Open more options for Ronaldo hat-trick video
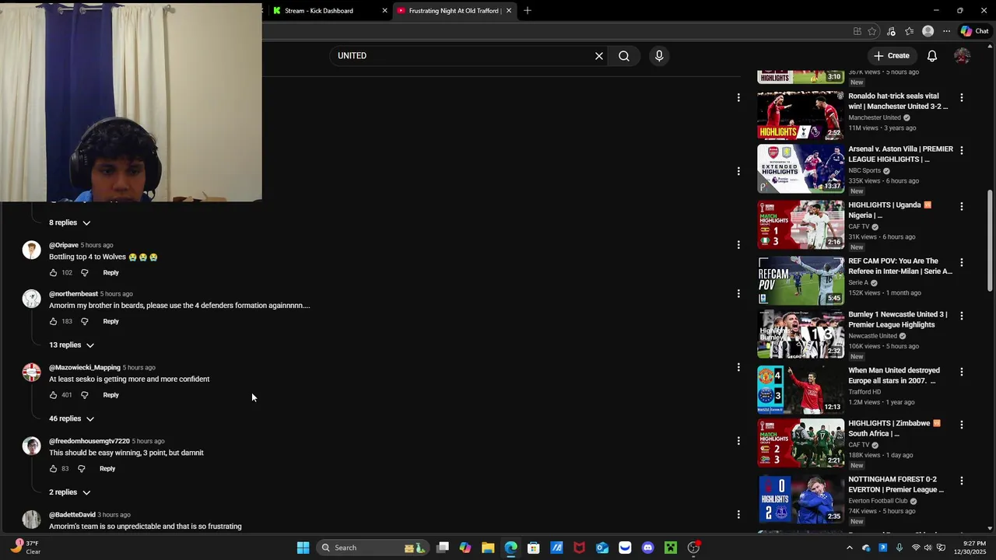The width and height of the screenshot is (996, 560). click(962, 98)
